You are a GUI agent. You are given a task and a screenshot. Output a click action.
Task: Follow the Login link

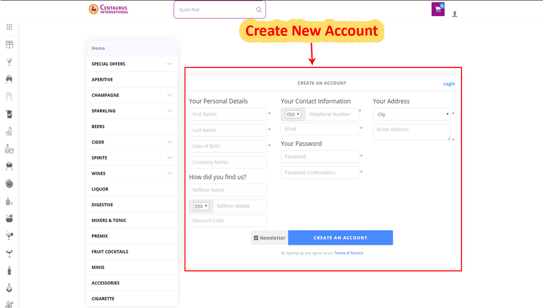tap(449, 84)
